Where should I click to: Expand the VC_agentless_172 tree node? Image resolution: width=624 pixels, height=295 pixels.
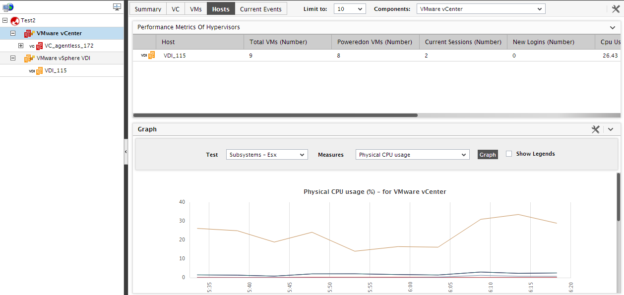coord(21,46)
